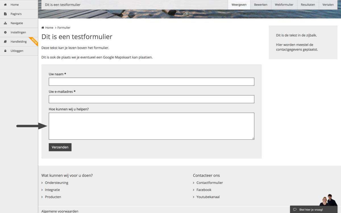The image size is (341, 213).
Task: Switch to the Bewerken tab
Action: tap(261, 5)
